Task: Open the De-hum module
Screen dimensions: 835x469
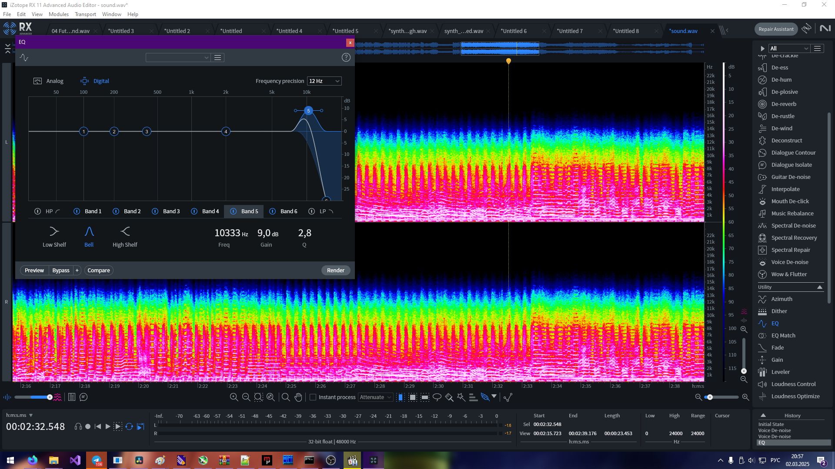Action: click(x=781, y=79)
